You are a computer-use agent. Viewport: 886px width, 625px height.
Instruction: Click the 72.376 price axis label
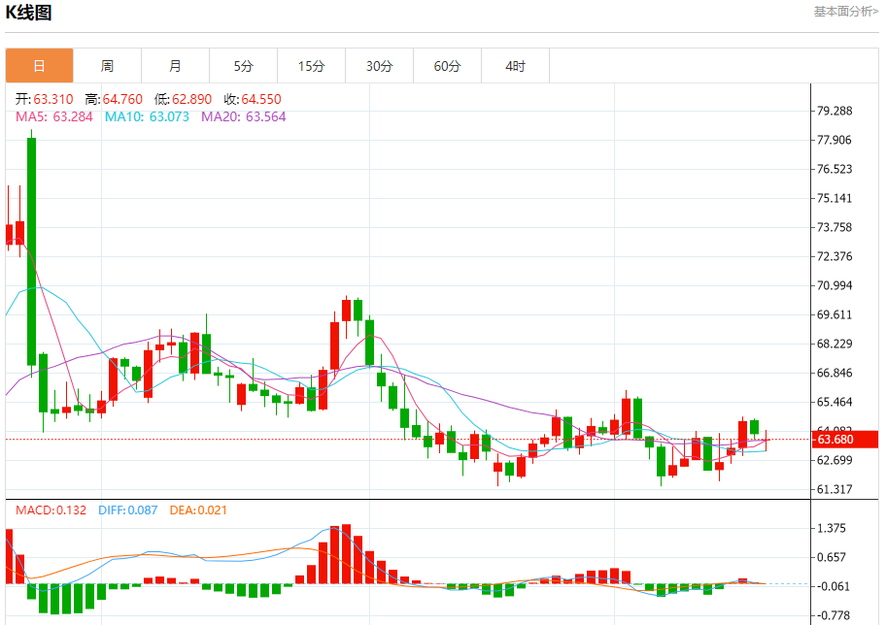pyautogui.click(x=835, y=256)
